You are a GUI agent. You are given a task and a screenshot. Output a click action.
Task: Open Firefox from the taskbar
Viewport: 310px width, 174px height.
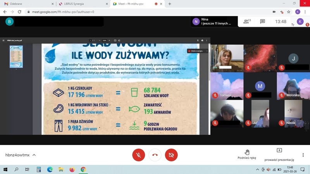click(72, 169)
